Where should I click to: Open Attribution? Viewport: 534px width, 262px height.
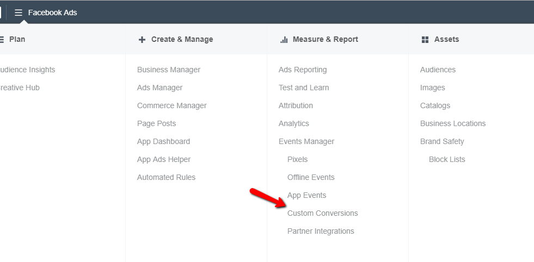pyautogui.click(x=296, y=106)
